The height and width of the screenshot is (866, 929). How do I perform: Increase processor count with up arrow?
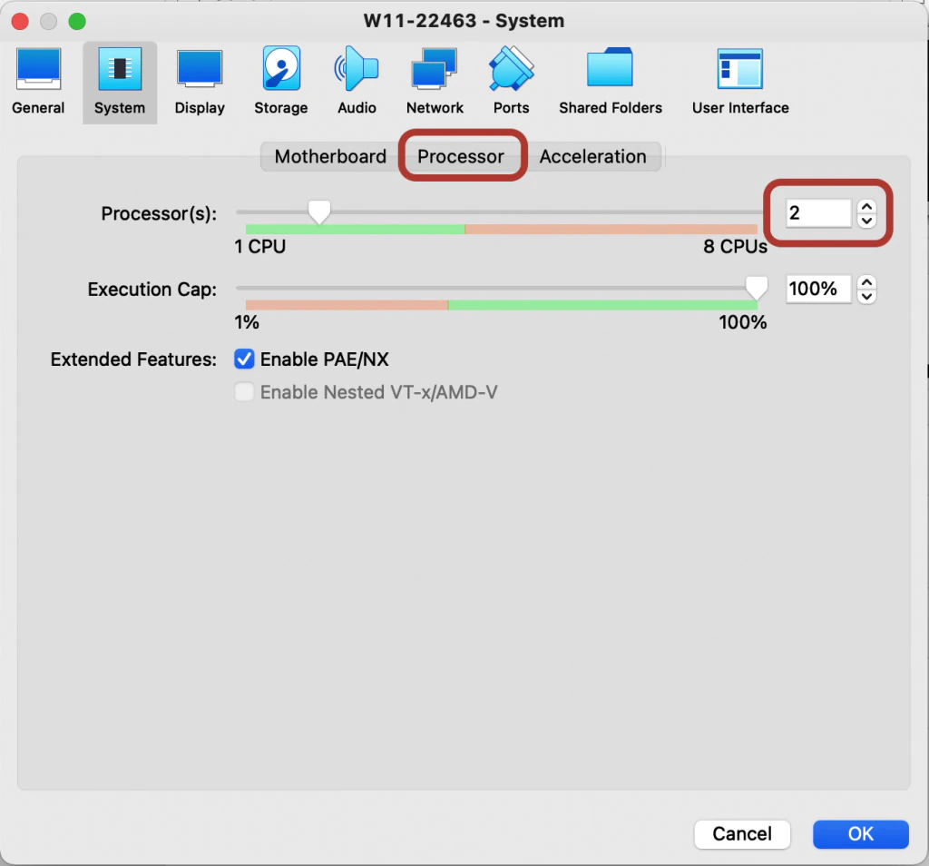pyautogui.click(x=866, y=207)
